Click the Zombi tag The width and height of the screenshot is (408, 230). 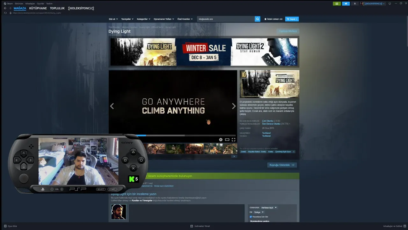pos(243,152)
